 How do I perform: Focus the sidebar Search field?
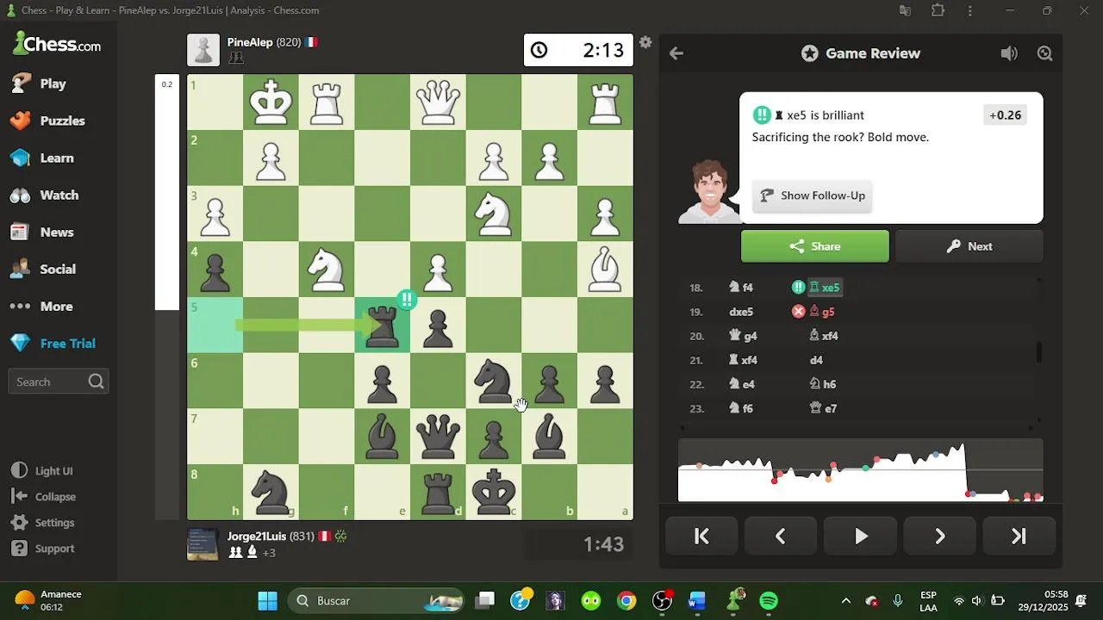click(58, 381)
